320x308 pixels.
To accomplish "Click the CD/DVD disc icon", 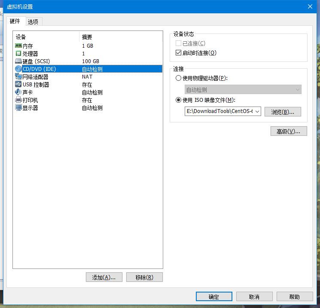I will (x=18, y=69).
